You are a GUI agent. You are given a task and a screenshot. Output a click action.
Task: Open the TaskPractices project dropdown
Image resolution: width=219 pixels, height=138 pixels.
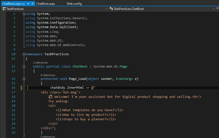[106, 9]
